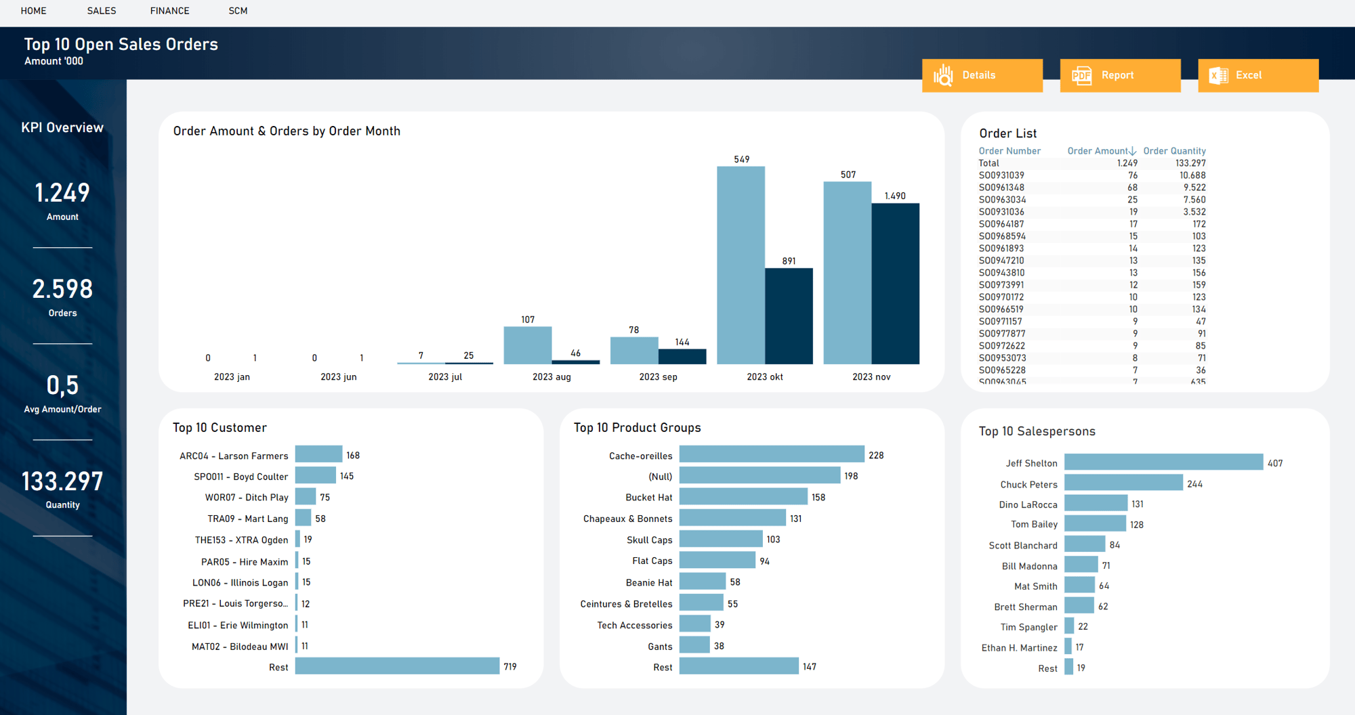Click the Details button

point(982,75)
